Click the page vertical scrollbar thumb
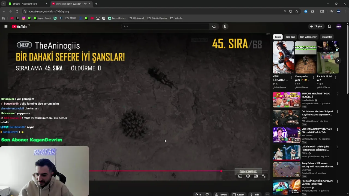The image size is (349, 196). pyautogui.click(x=347, y=60)
